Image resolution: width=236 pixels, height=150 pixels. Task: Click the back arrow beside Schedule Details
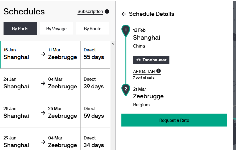(x=123, y=14)
